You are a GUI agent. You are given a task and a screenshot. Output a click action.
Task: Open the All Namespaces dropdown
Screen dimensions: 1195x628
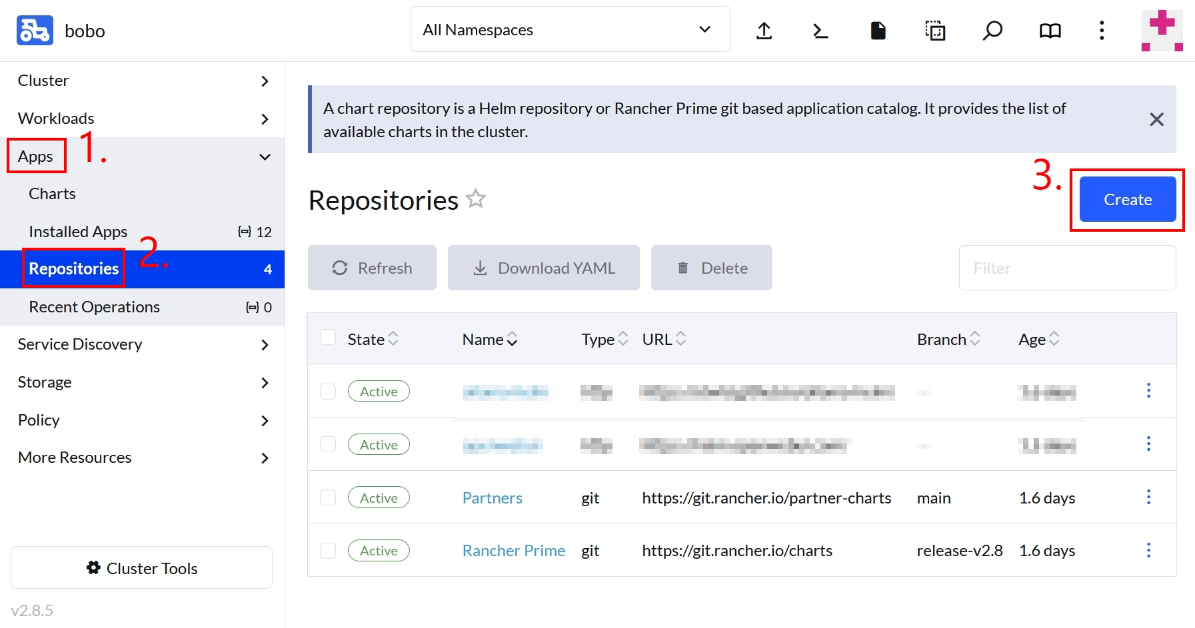pos(571,29)
